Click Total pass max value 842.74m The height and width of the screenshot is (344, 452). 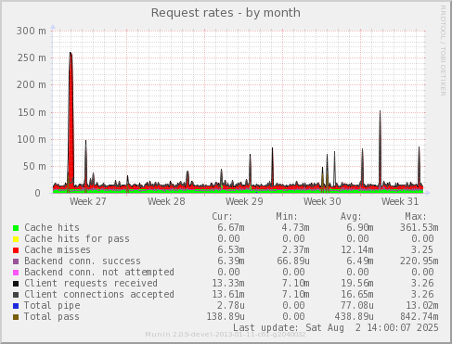[x=419, y=317]
